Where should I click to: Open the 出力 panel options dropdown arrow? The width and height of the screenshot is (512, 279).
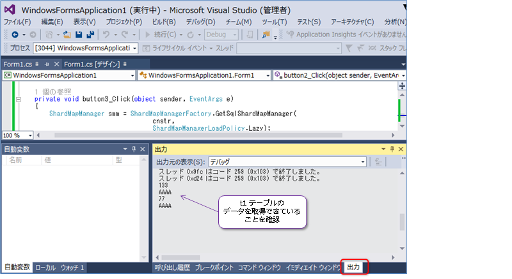click(383, 149)
